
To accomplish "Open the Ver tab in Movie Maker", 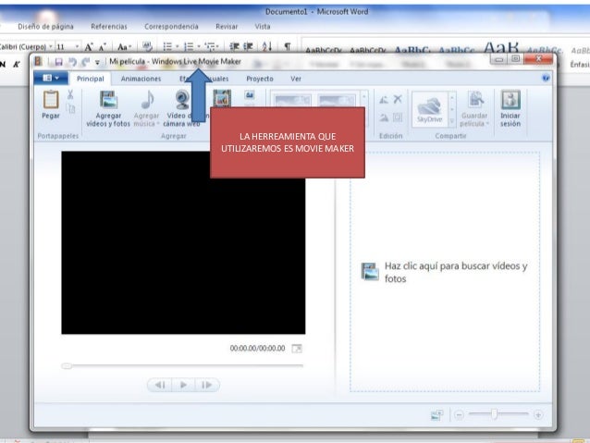I will pos(296,79).
